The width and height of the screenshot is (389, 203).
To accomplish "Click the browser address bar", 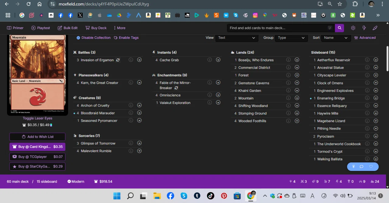I will (182, 4).
